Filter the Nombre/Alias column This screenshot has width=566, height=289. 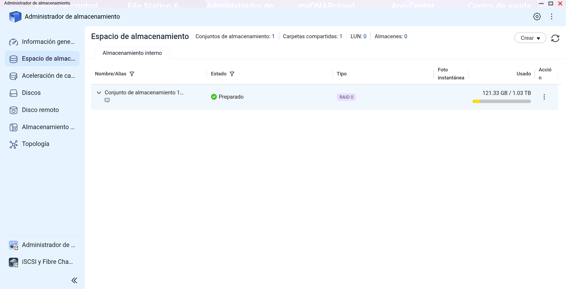[132, 74]
